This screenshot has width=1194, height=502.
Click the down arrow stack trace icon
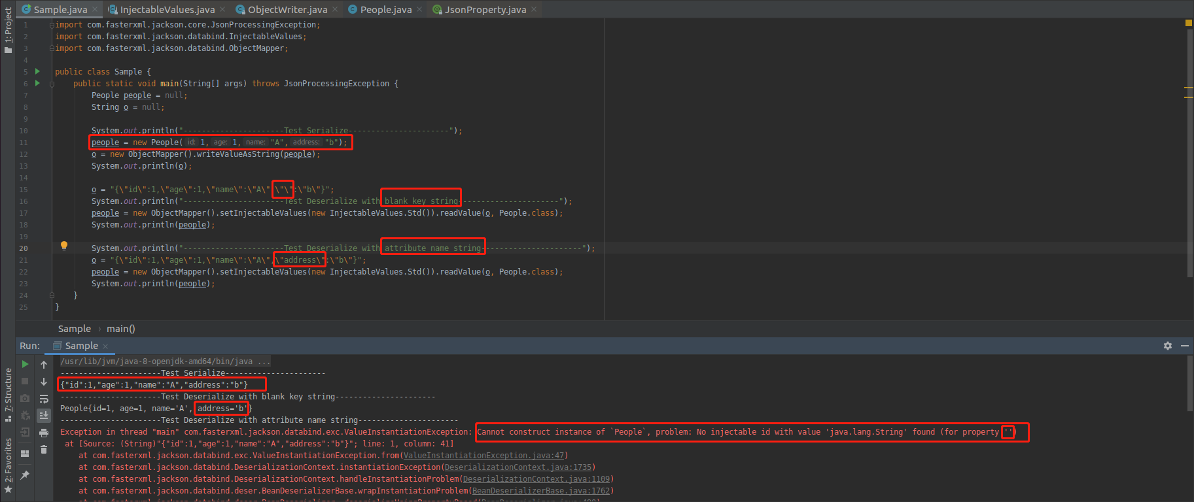pos(44,382)
